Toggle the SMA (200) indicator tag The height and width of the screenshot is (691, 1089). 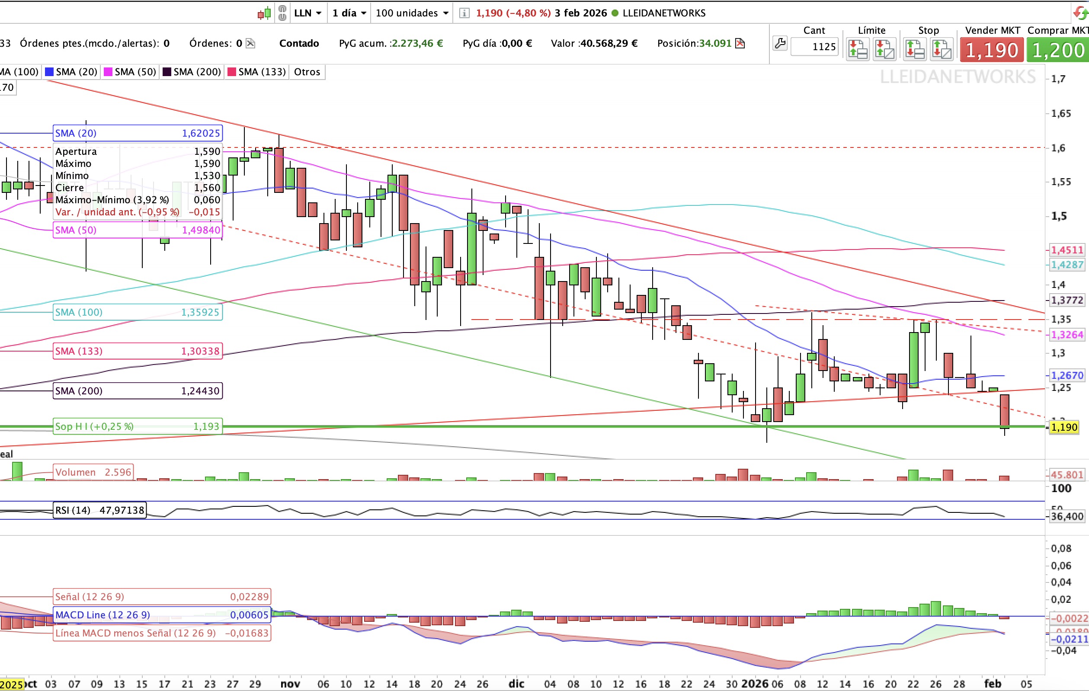coord(192,72)
